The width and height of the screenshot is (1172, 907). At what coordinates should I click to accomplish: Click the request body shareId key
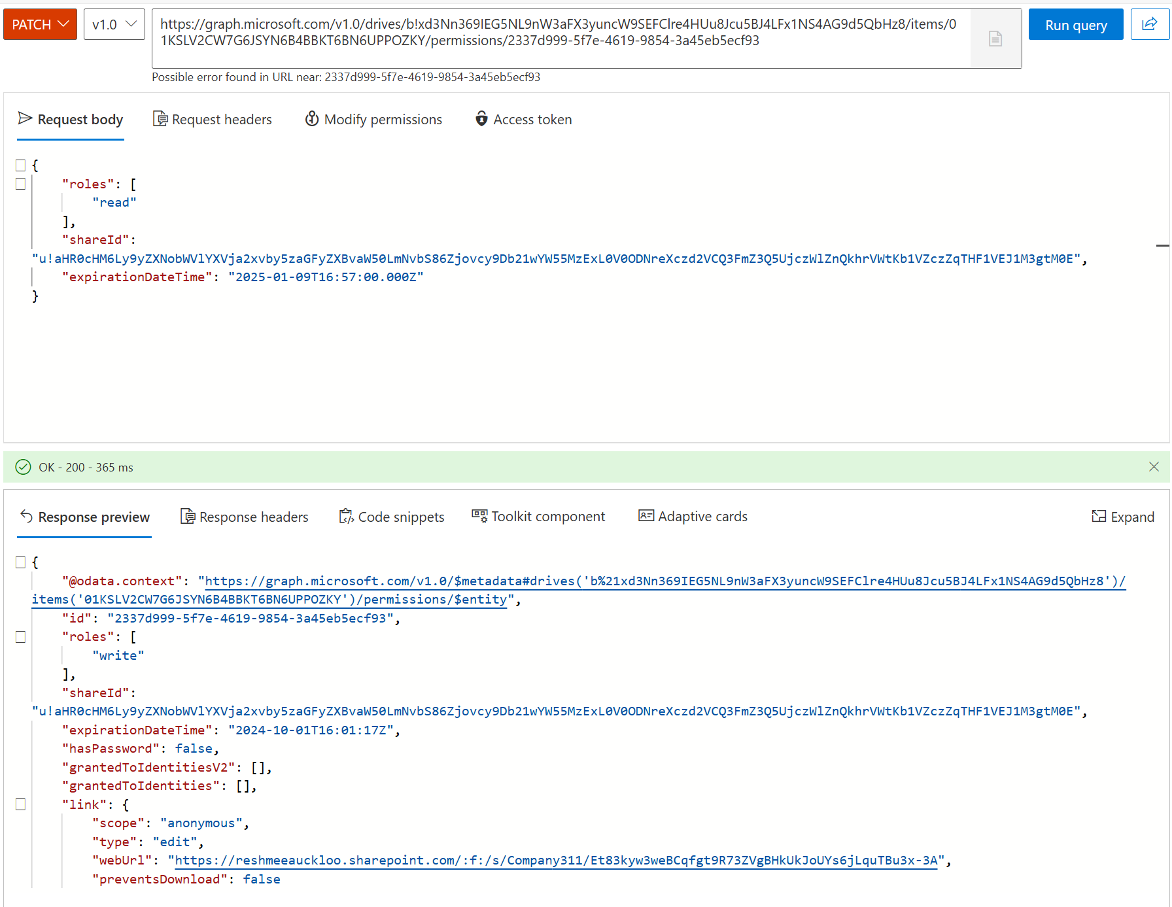[x=95, y=240]
